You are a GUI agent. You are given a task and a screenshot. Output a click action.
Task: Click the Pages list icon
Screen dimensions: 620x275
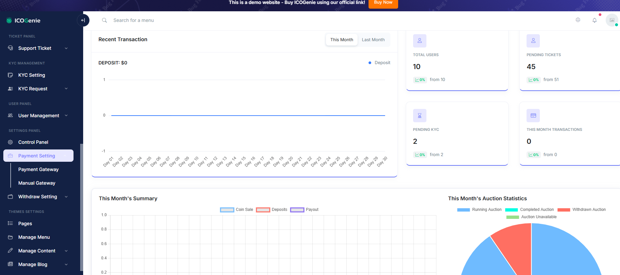pyautogui.click(x=10, y=224)
